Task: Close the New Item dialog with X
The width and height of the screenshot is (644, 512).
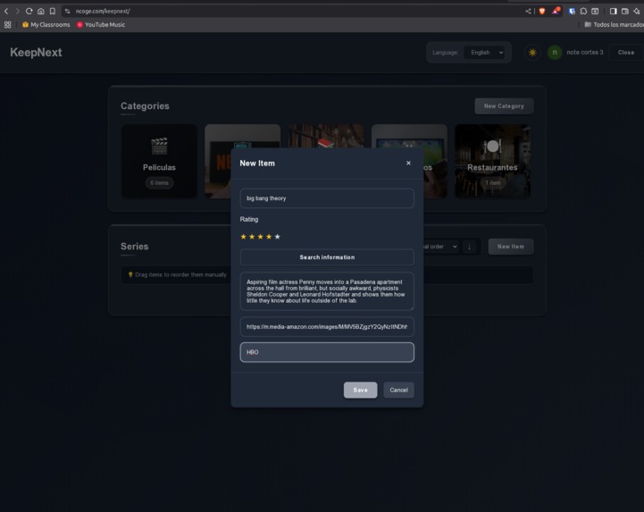Action: tap(408, 164)
